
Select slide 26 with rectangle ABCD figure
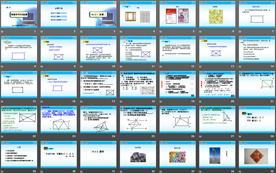(x=177, y=124)
